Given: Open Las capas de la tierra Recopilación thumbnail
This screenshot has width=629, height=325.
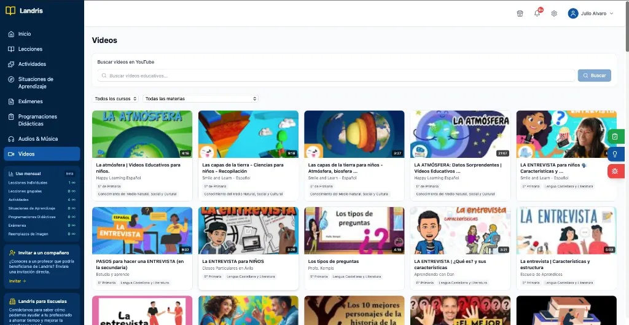Looking at the screenshot, I should click(248, 134).
